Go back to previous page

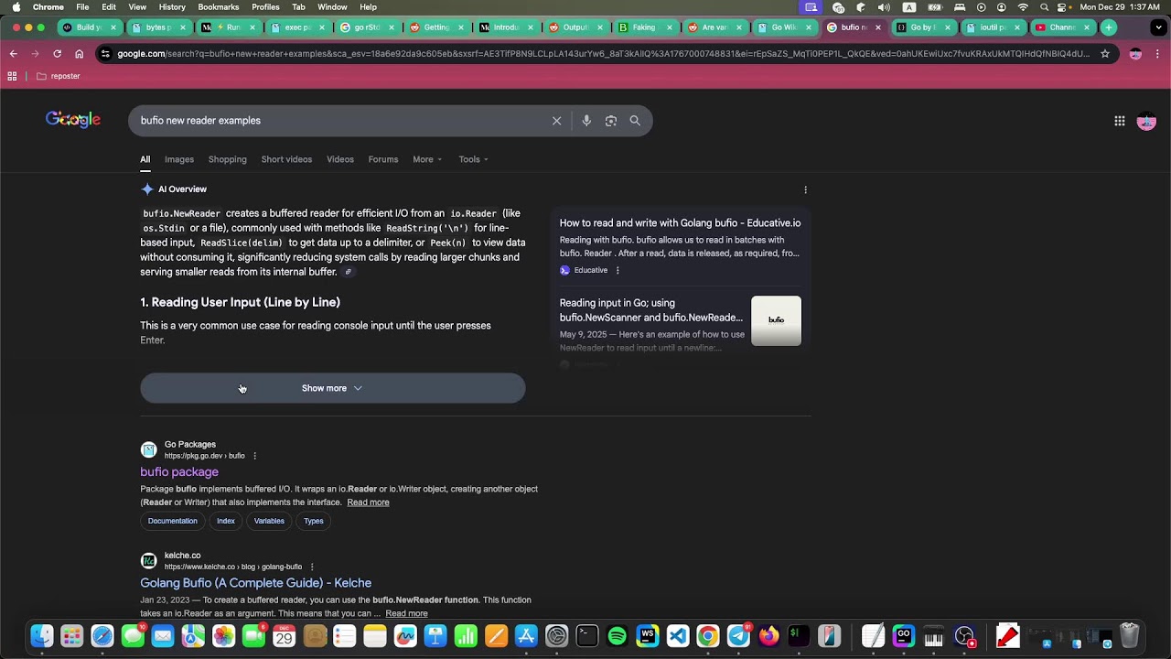pos(13,54)
